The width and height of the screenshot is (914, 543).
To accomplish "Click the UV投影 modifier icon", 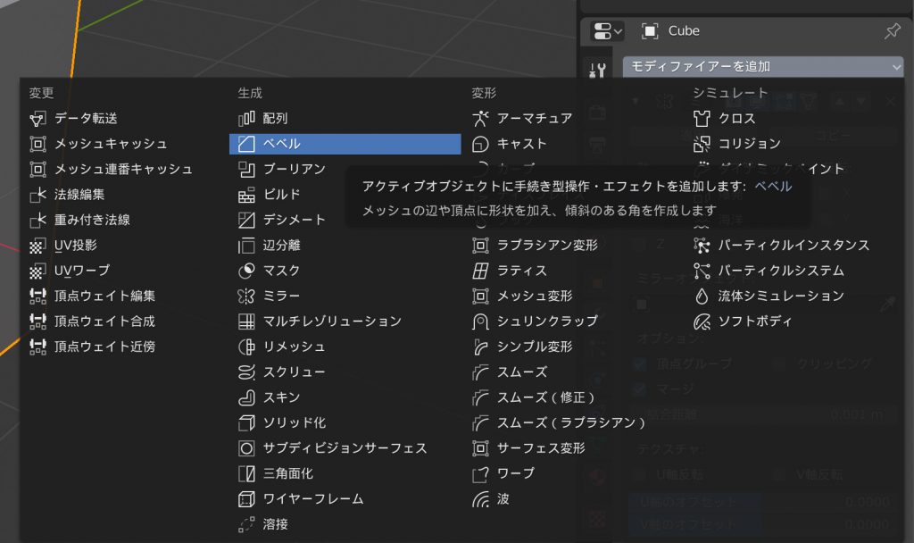I will coord(37,246).
